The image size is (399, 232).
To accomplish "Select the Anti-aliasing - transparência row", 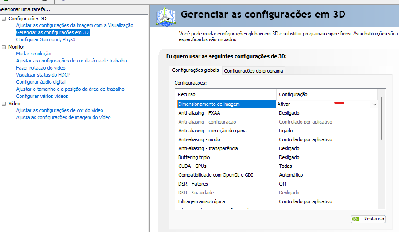I will (x=278, y=148).
